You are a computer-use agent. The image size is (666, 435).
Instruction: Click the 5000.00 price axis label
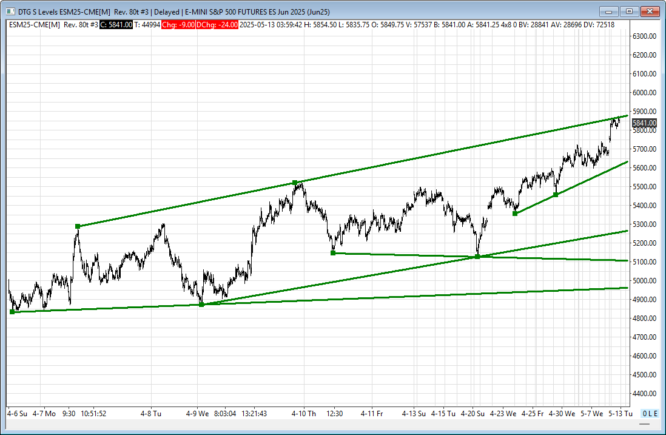pyautogui.click(x=644, y=281)
